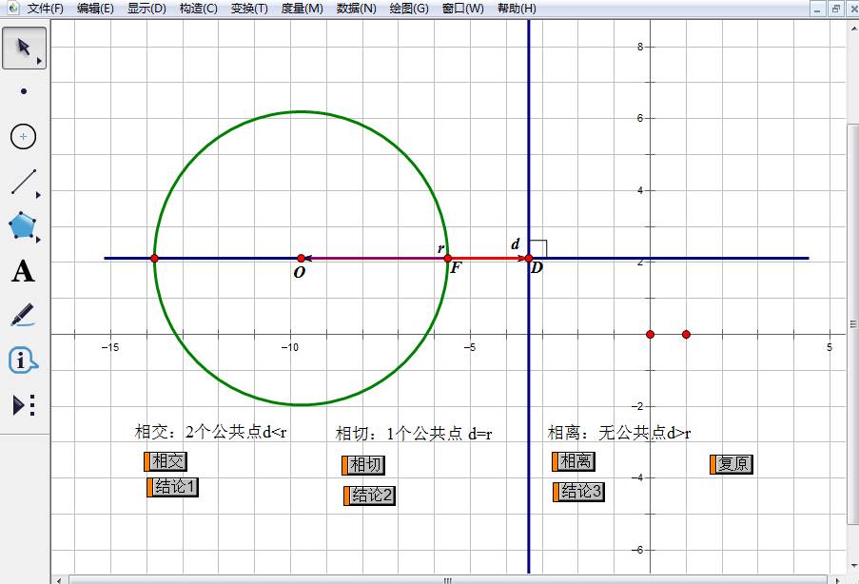
Task: Toggle the 结论2 show/hide button
Action: pyautogui.click(x=371, y=496)
